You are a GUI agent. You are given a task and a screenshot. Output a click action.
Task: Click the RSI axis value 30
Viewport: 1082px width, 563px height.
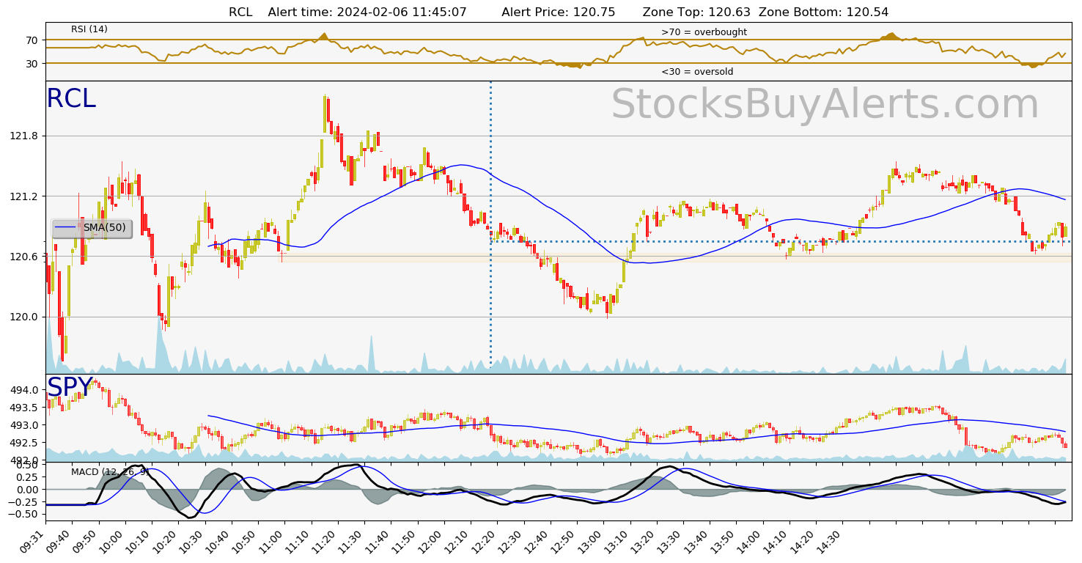(32, 64)
